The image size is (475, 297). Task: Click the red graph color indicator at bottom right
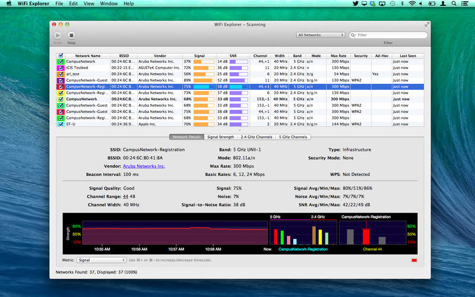click(x=414, y=260)
